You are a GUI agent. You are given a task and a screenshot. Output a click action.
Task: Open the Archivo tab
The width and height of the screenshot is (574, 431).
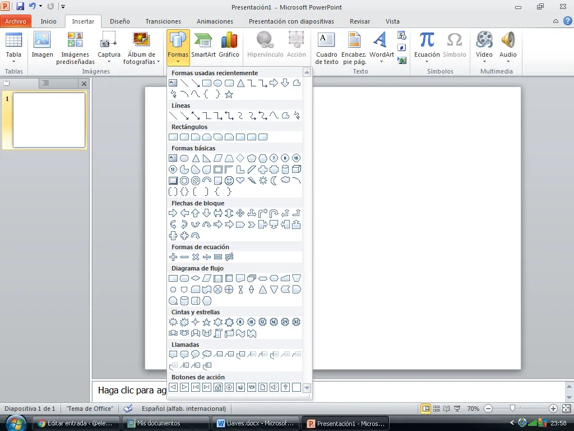pos(16,21)
